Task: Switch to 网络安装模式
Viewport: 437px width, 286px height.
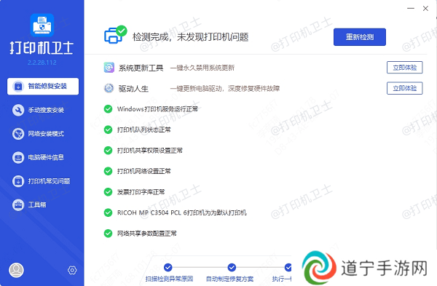Action: (x=38, y=134)
